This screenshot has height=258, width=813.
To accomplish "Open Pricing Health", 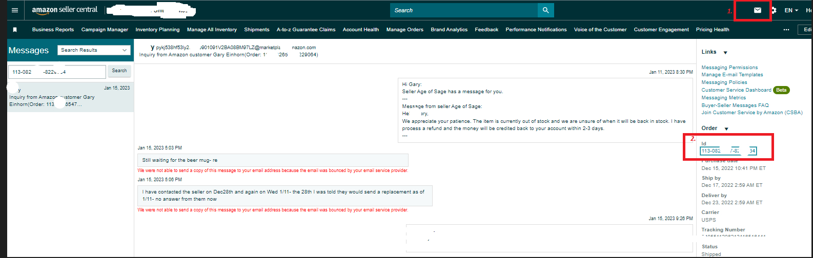I will click(713, 30).
